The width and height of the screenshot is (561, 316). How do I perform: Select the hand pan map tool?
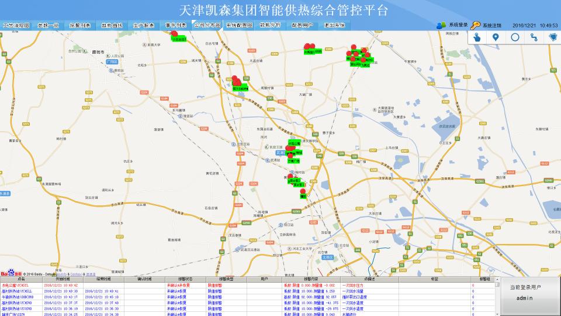tap(477, 37)
